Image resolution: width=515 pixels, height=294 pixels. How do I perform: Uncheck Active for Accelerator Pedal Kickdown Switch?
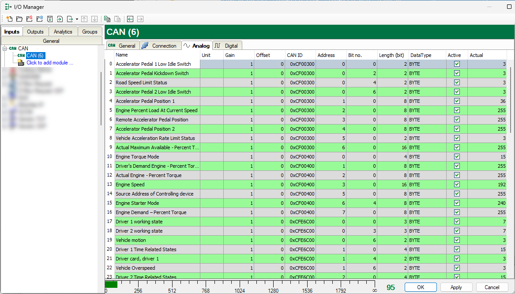(x=457, y=73)
